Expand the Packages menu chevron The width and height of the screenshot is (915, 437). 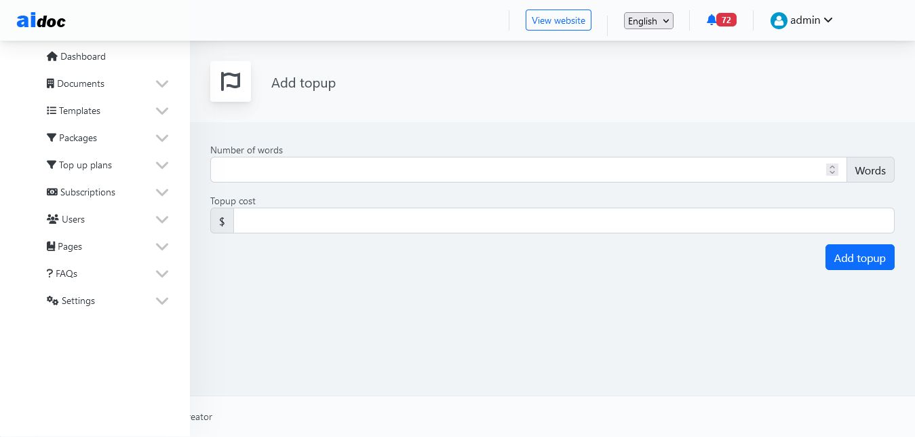point(161,138)
